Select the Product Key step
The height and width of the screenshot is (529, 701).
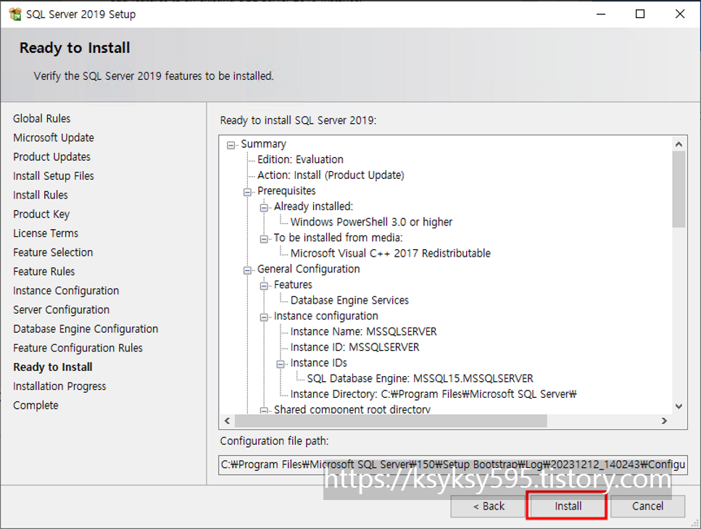pyautogui.click(x=41, y=214)
